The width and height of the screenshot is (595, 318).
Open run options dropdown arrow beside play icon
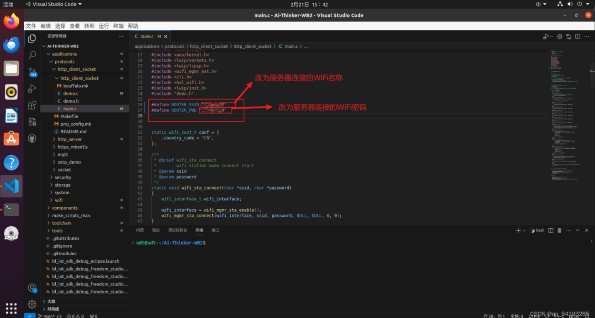[x=552, y=37]
